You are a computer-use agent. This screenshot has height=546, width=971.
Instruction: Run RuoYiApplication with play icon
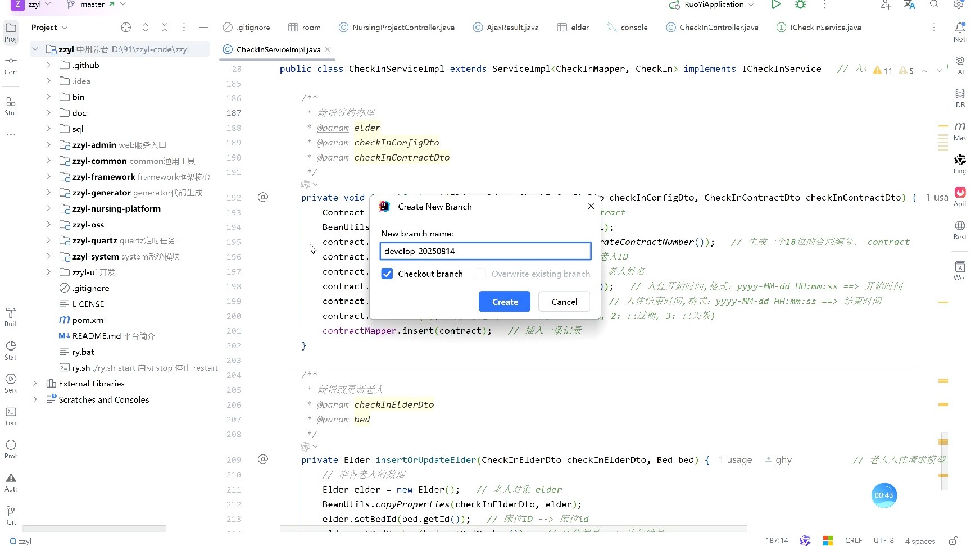coord(776,4)
